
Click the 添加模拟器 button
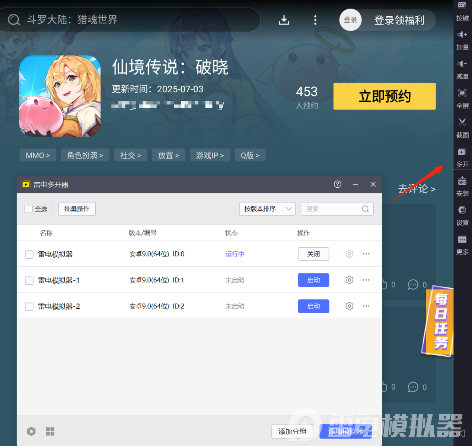pyautogui.click(x=345, y=431)
